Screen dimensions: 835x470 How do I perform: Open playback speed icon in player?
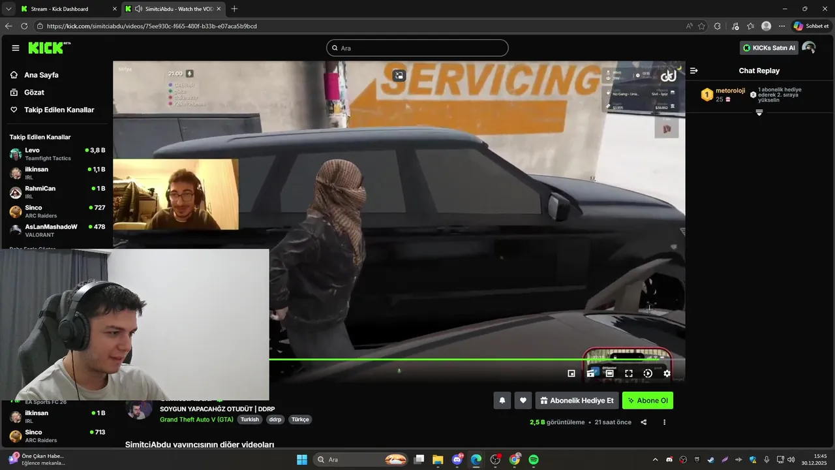click(x=648, y=373)
